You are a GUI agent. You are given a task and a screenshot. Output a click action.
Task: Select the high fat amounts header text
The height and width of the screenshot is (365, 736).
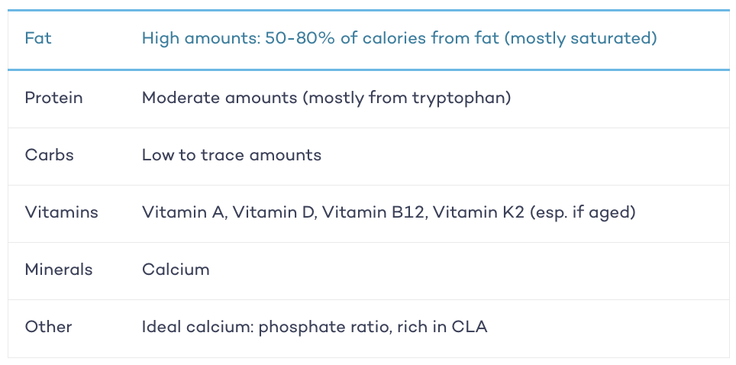(399, 38)
